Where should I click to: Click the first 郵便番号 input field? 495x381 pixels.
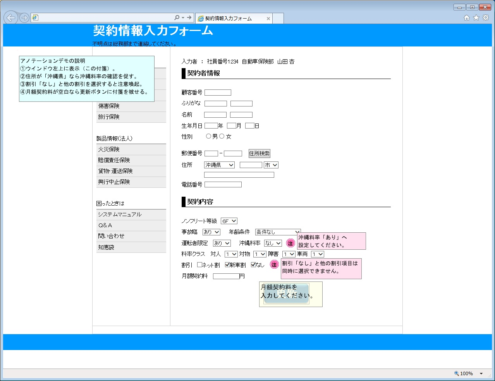click(x=211, y=154)
